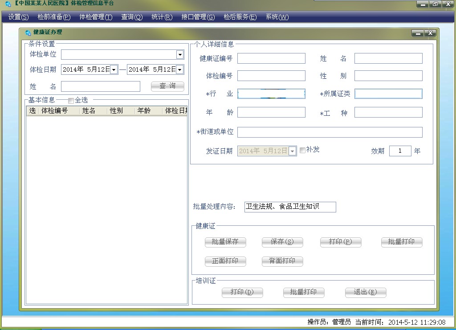Viewport: 456px width, 330px height.
Task: Click the 性别 column header
Action: (x=121, y=111)
